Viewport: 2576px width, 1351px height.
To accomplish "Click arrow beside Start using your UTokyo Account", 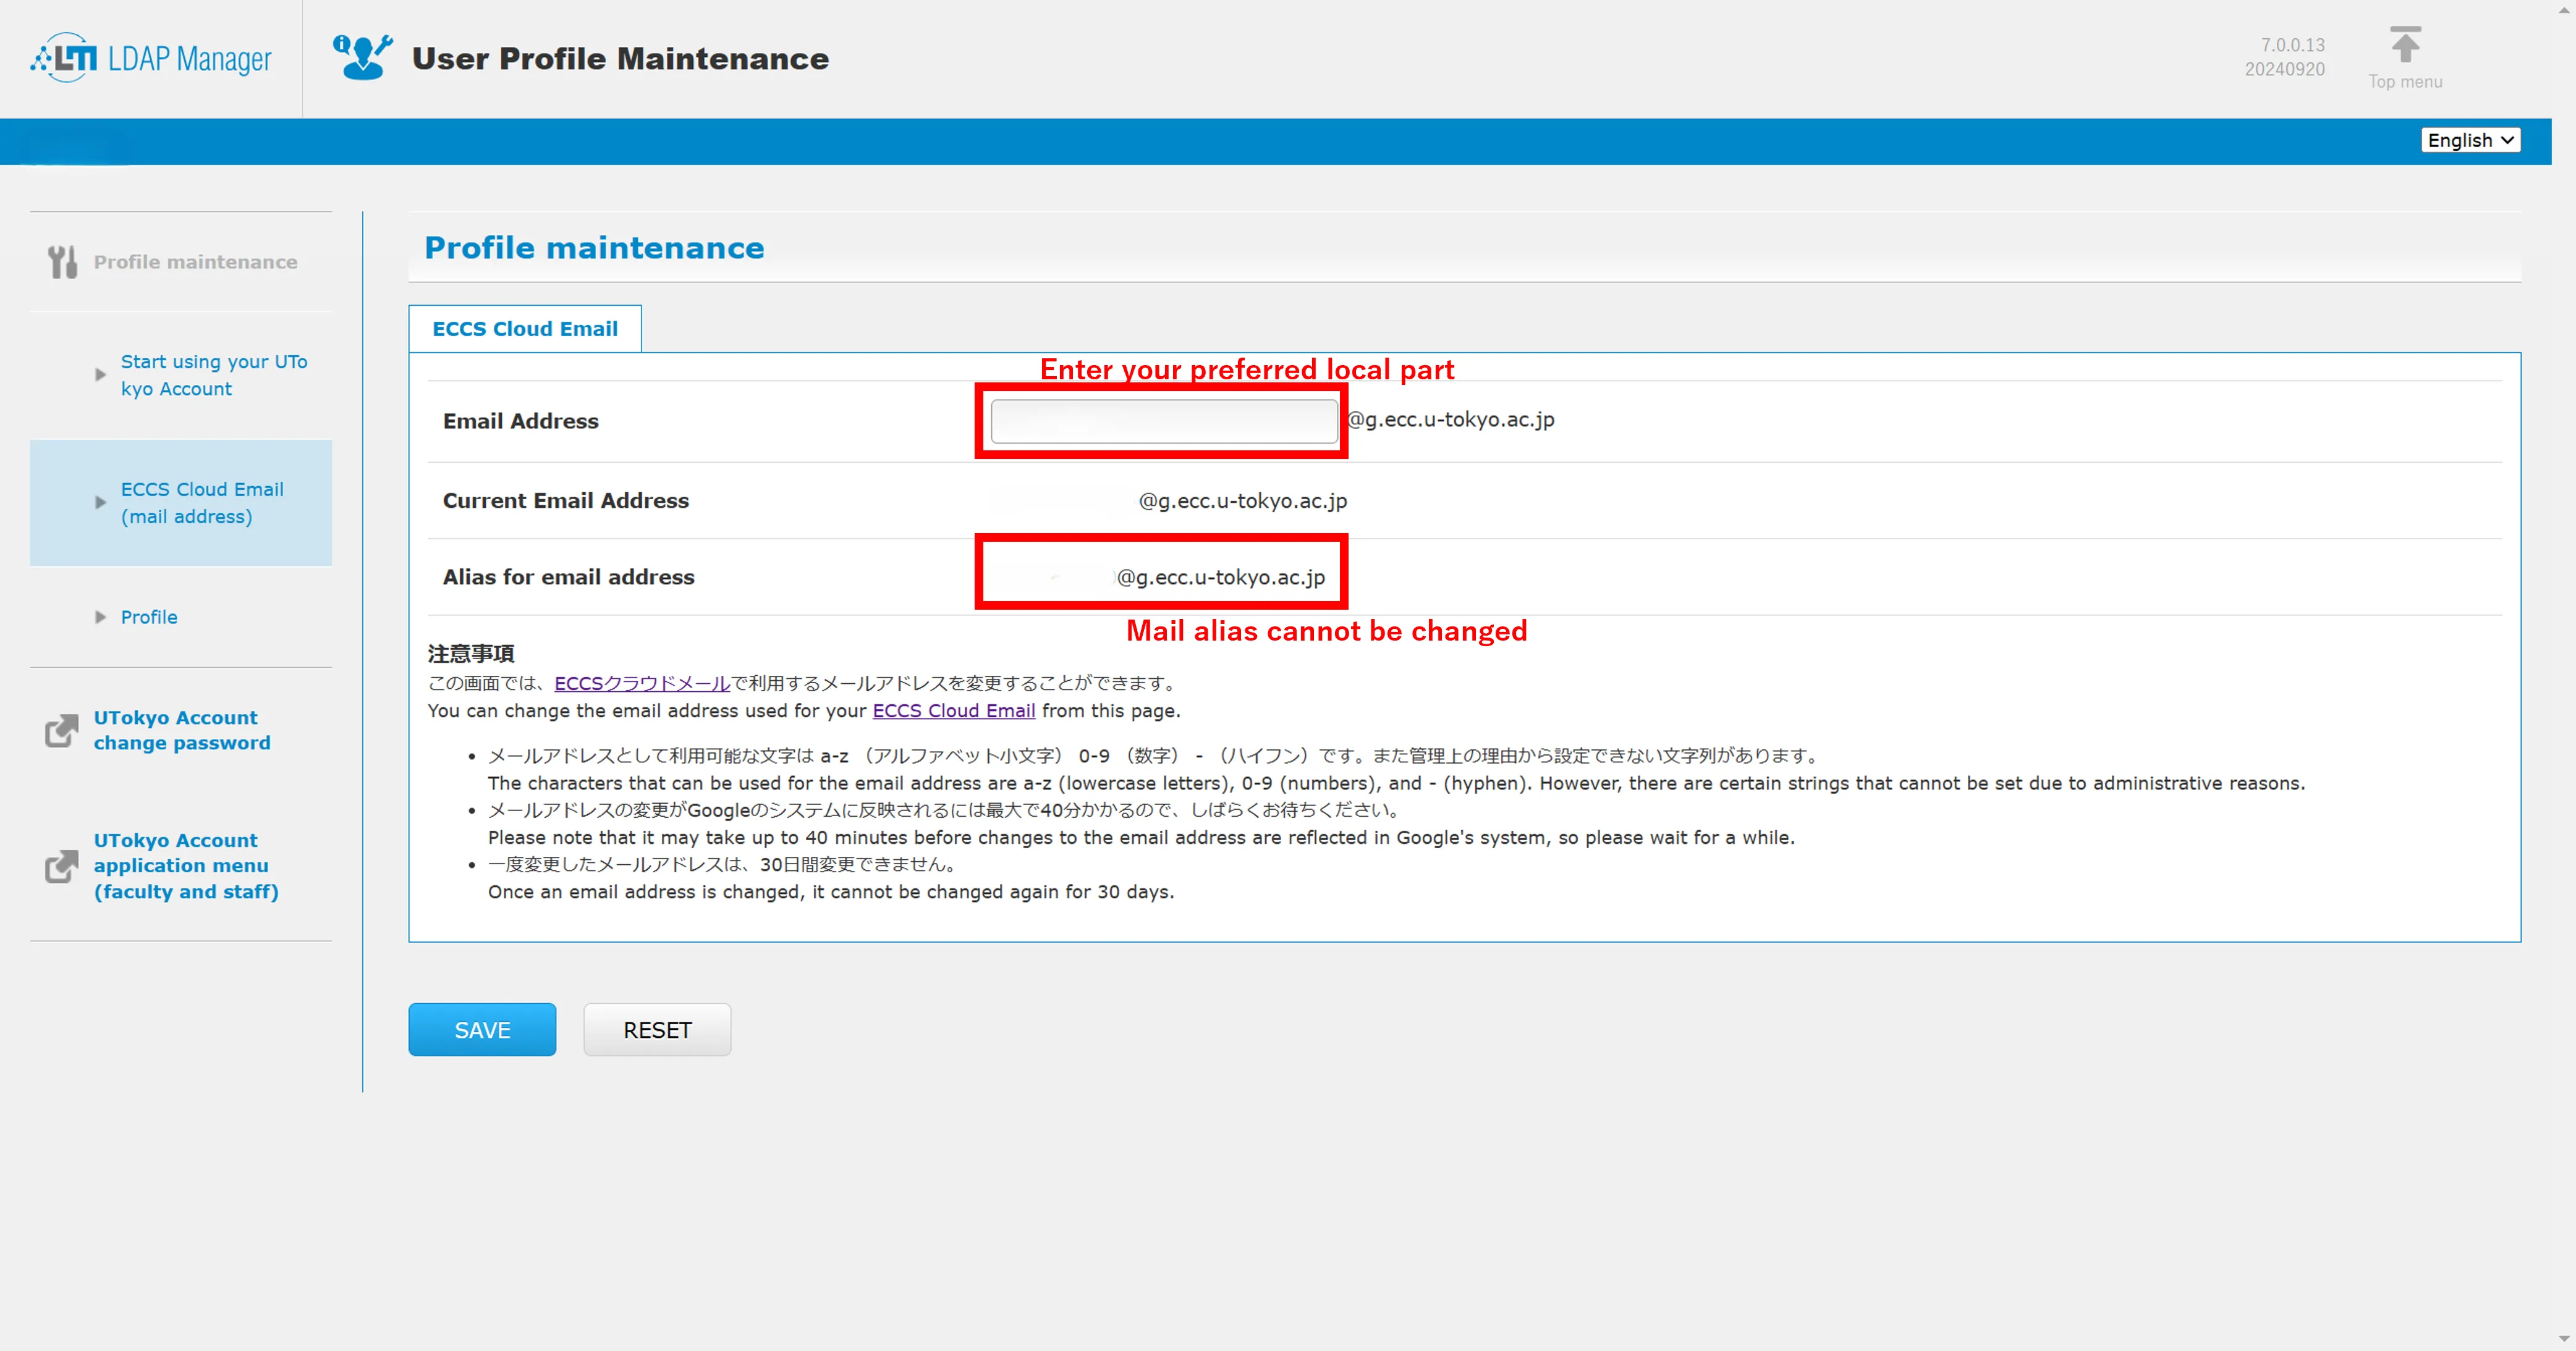I will coord(100,375).
